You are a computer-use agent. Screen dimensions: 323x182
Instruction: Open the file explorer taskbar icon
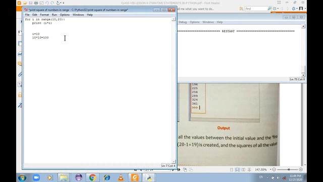point(64,177)
